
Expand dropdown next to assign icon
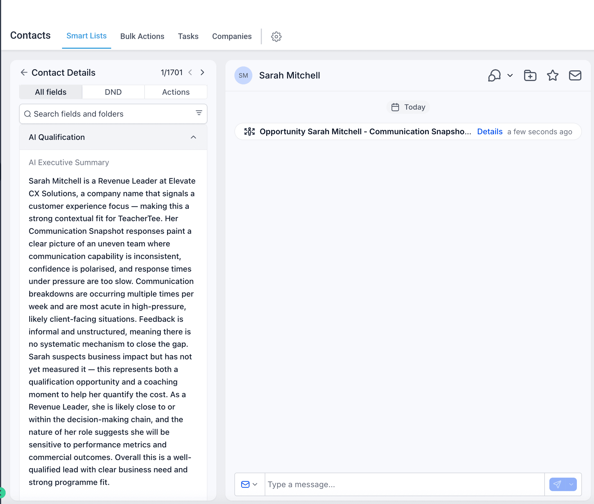pos(510,75)
